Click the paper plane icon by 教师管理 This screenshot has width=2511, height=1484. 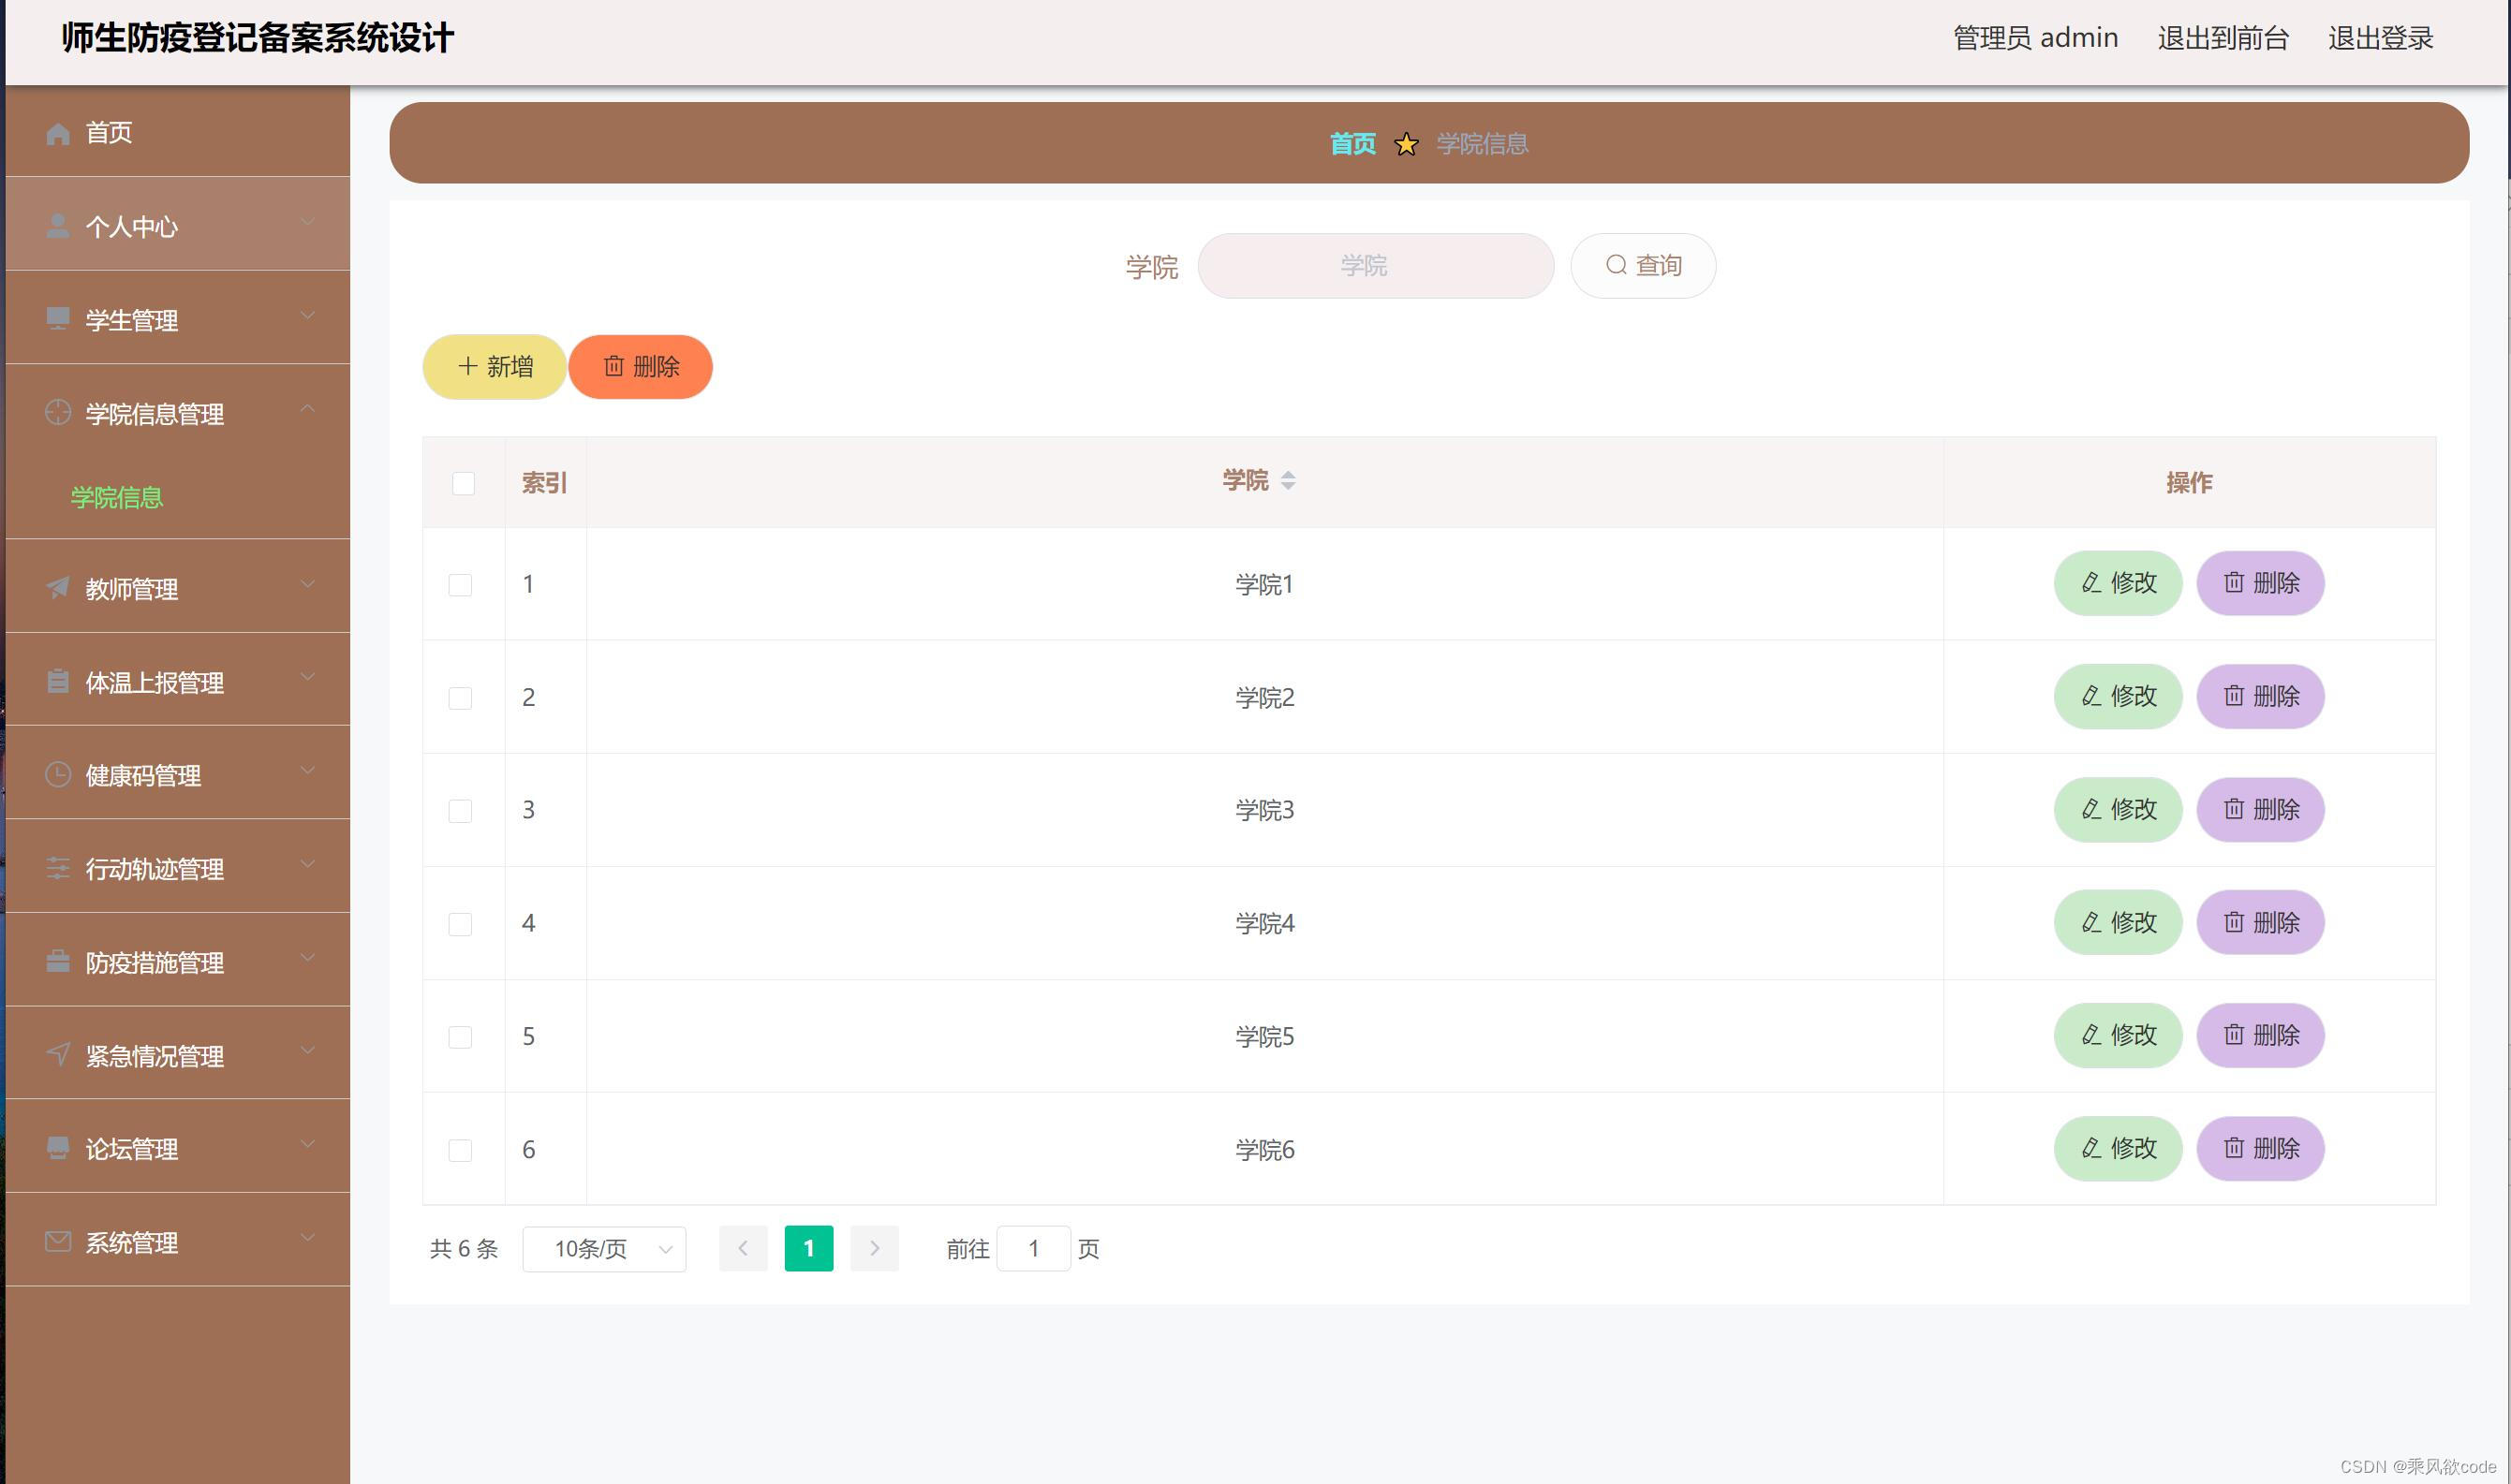point(58,588)
